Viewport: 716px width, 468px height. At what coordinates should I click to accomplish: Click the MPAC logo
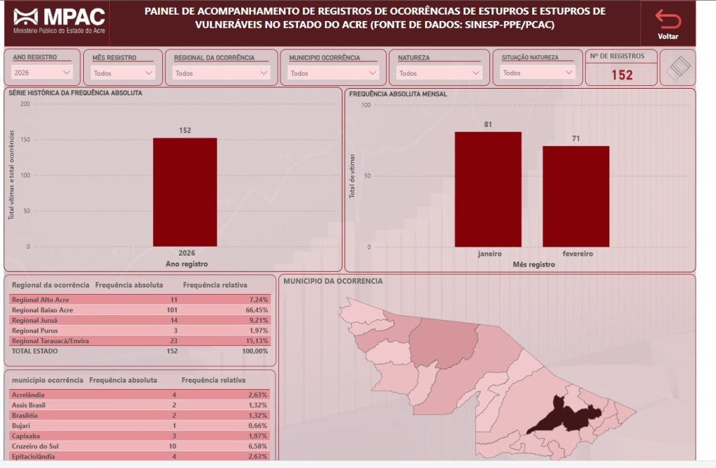click(55, 23)
